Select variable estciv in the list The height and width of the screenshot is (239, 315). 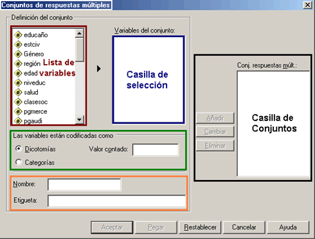tap(32, 45)
